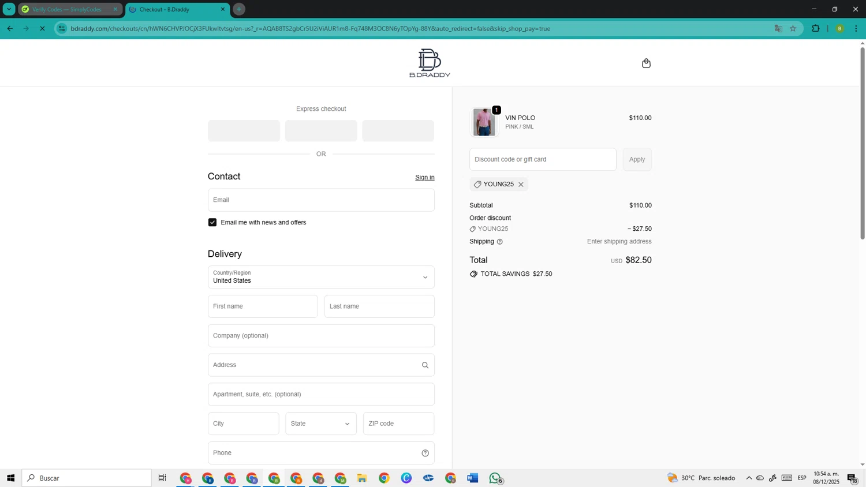
Task: Open the browser Extensions puzzle icon
Action: tap(816, 28)
